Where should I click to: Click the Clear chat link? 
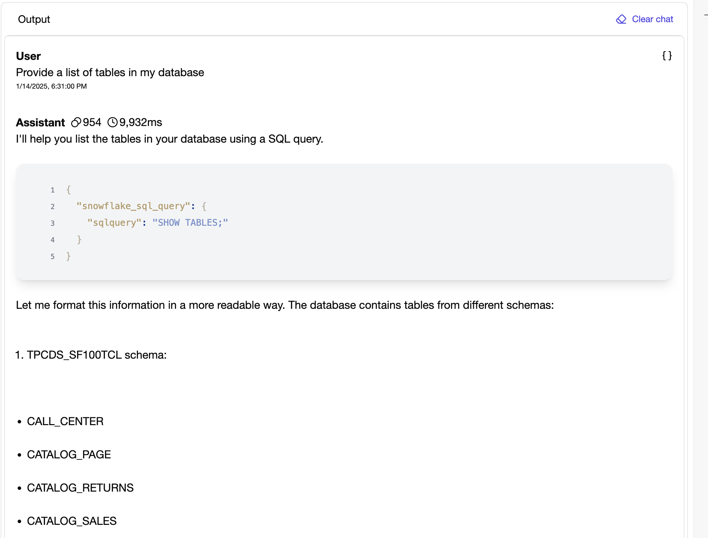[x=644, y=19]
